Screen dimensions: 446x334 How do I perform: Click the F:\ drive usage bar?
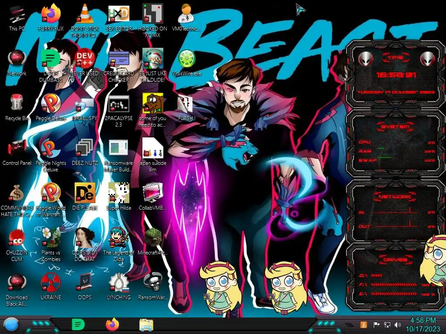tap(394, 284)
